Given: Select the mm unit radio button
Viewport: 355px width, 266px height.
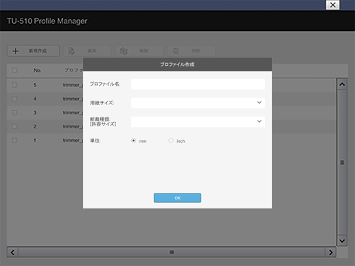Looking at the screenshot, I should tap(133, 141).
